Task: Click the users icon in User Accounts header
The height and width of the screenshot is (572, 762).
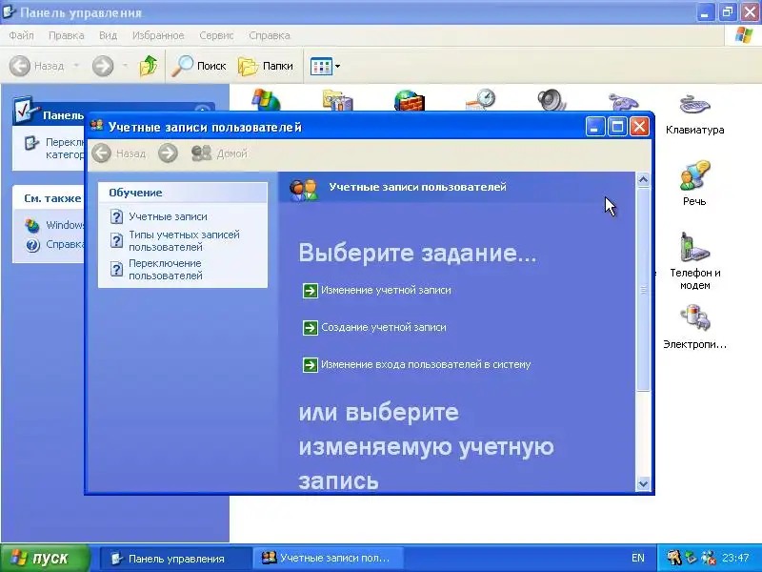Action: pyautogui.click(x=304, y=189)
